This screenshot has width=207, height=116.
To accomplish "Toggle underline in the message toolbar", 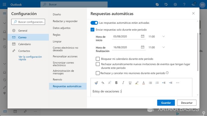I will (130, 83).
